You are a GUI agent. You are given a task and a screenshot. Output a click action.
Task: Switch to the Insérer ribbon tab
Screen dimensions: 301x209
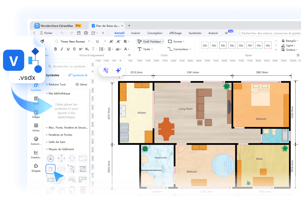click(x=135, y=33)
